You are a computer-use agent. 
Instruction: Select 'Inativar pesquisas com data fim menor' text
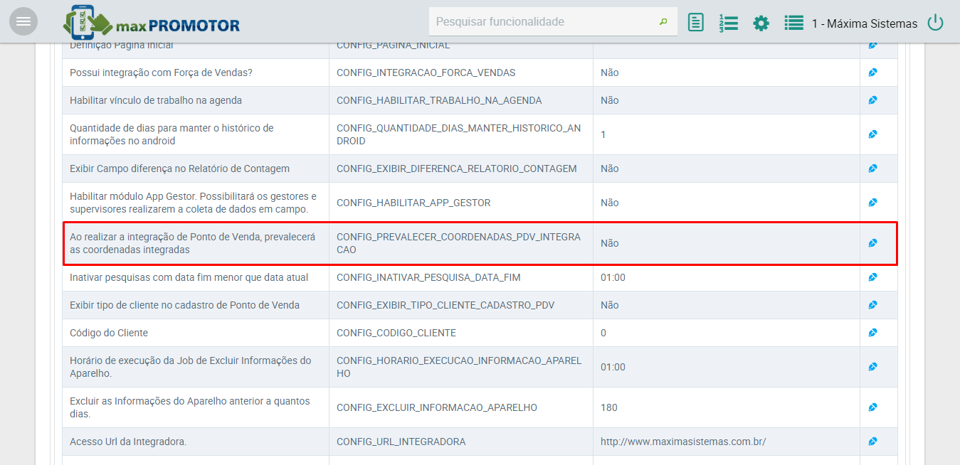coord(189,277)
